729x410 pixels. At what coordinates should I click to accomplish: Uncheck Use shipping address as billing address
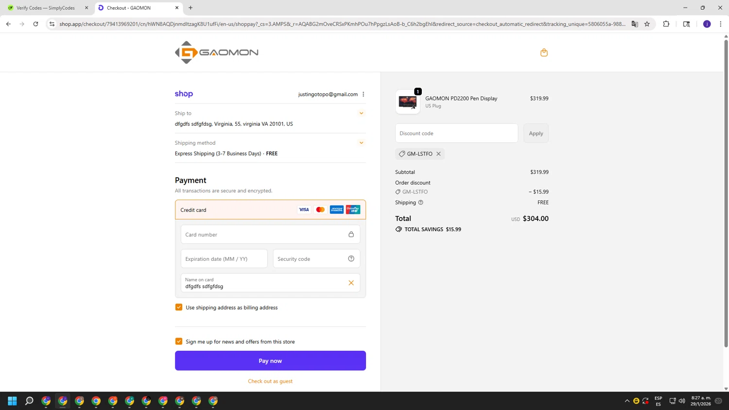click(x=179, y=307)
